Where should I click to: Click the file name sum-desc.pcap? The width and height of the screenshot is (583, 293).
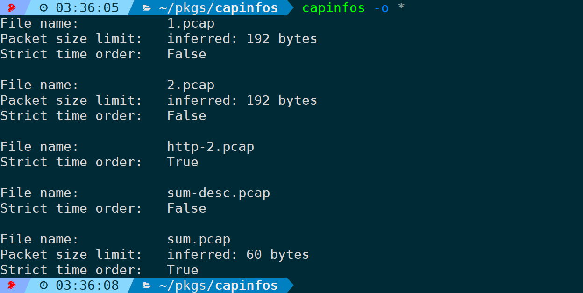pyautogui.click(x=219, y=193)
